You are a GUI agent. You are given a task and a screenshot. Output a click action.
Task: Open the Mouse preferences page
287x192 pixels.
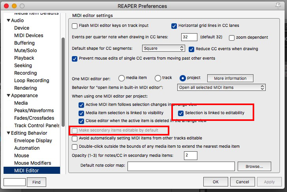pyautogui.click(x=22, y=156)
